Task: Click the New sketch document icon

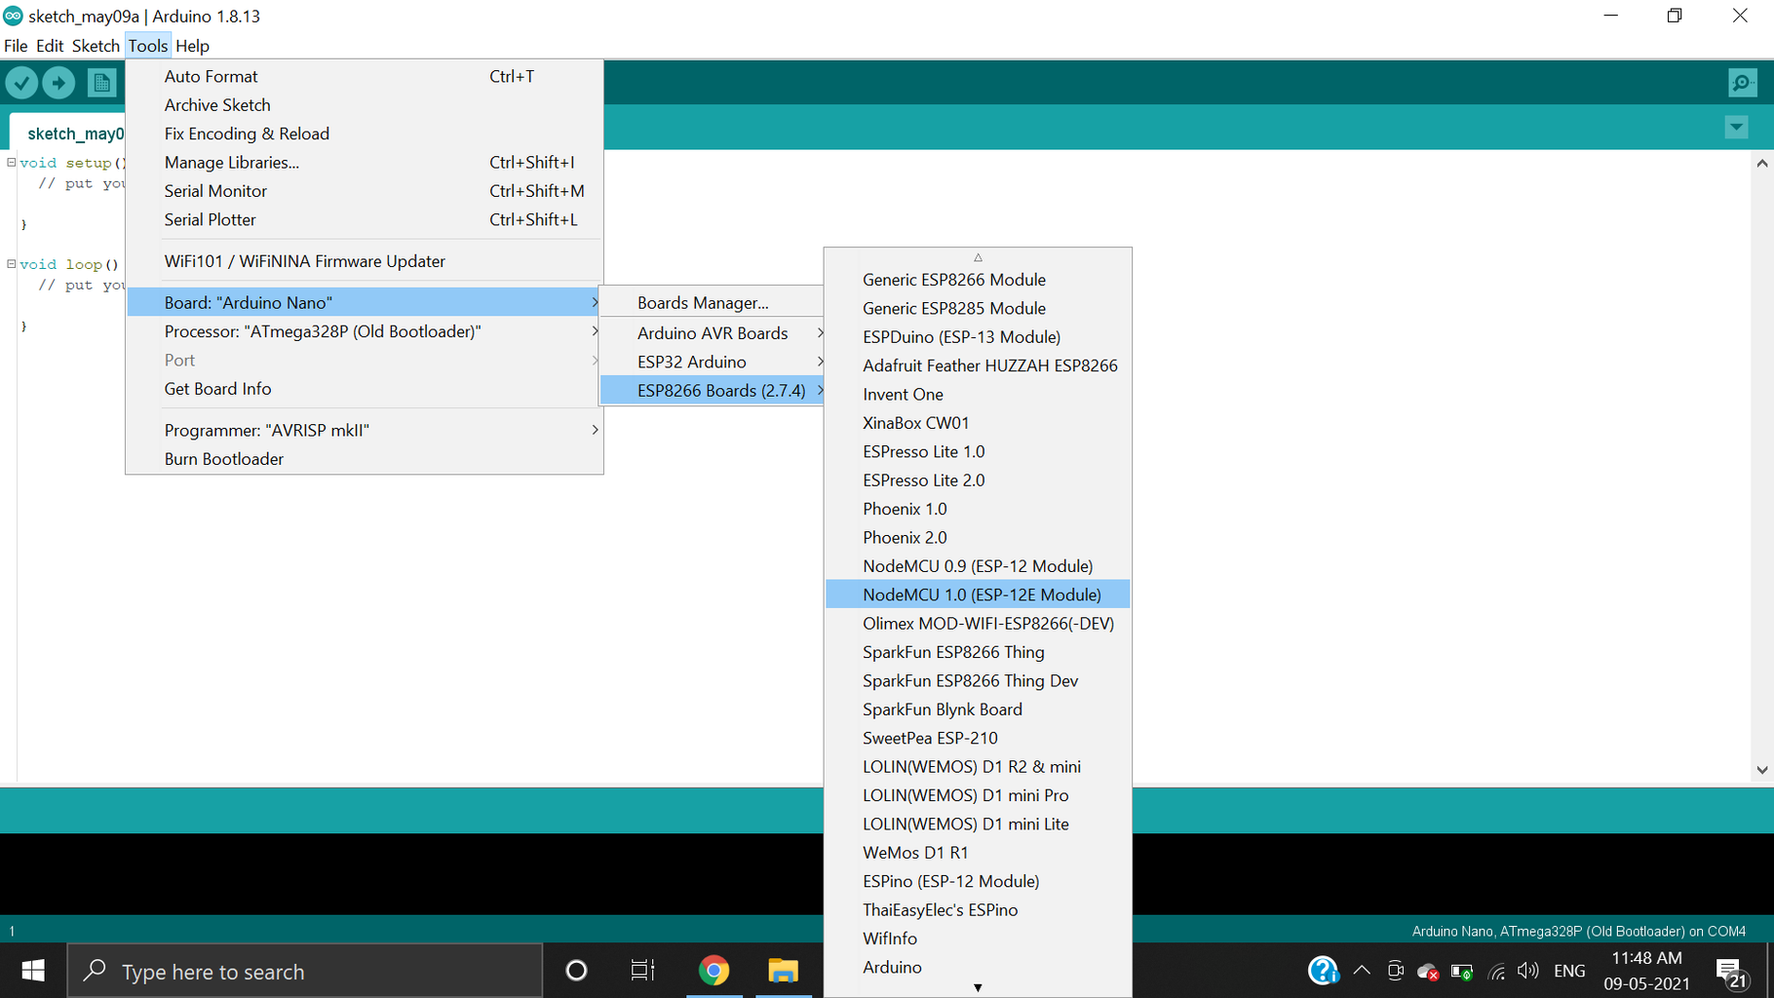Action: coord(101,83)
